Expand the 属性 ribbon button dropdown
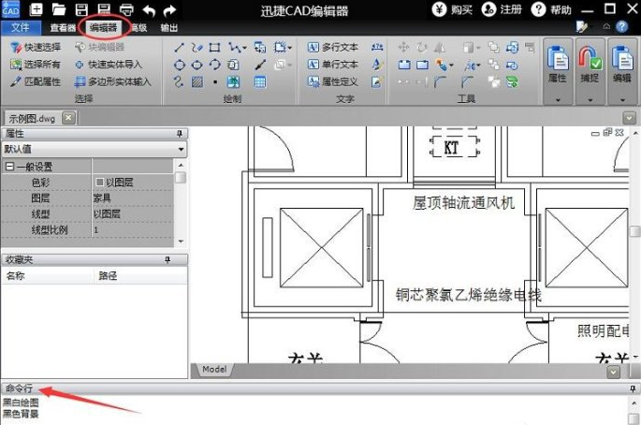641x425 pixels. coord(559,98)
